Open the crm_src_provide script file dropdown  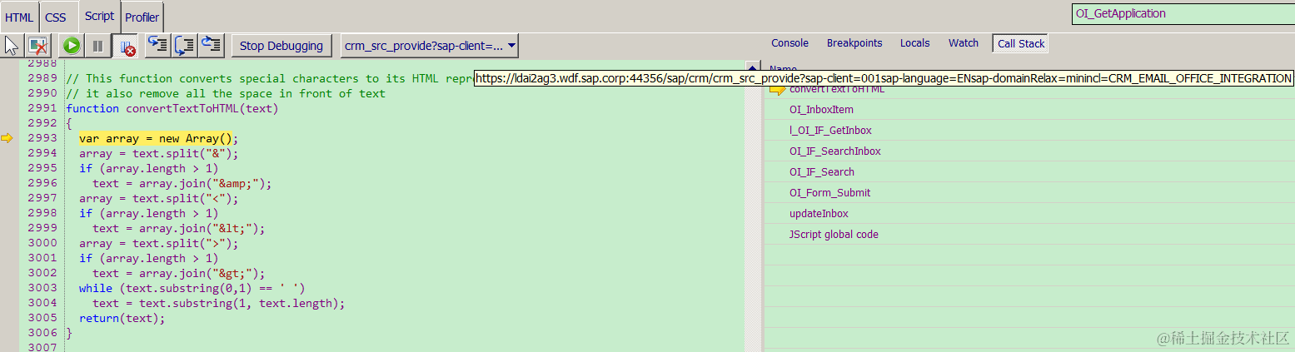click(429, 46)
